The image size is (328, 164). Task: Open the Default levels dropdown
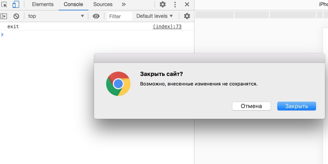click(155, 16)
